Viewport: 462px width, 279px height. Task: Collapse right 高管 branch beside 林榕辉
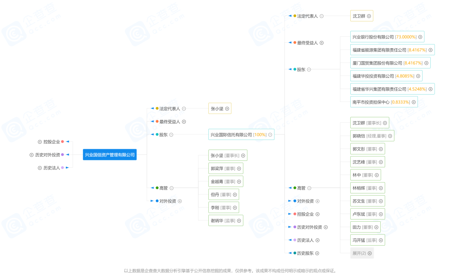(x=309, y=188)
